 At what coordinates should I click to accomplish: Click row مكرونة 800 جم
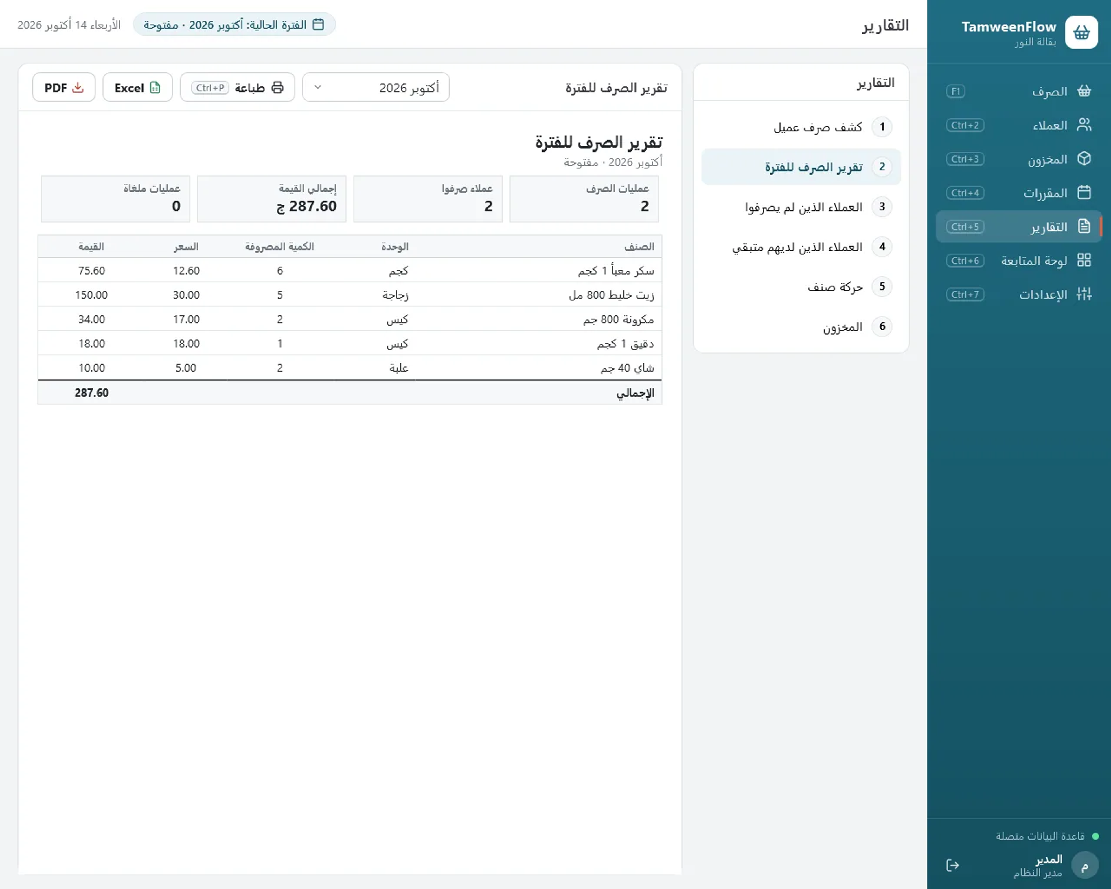(350, 319)
